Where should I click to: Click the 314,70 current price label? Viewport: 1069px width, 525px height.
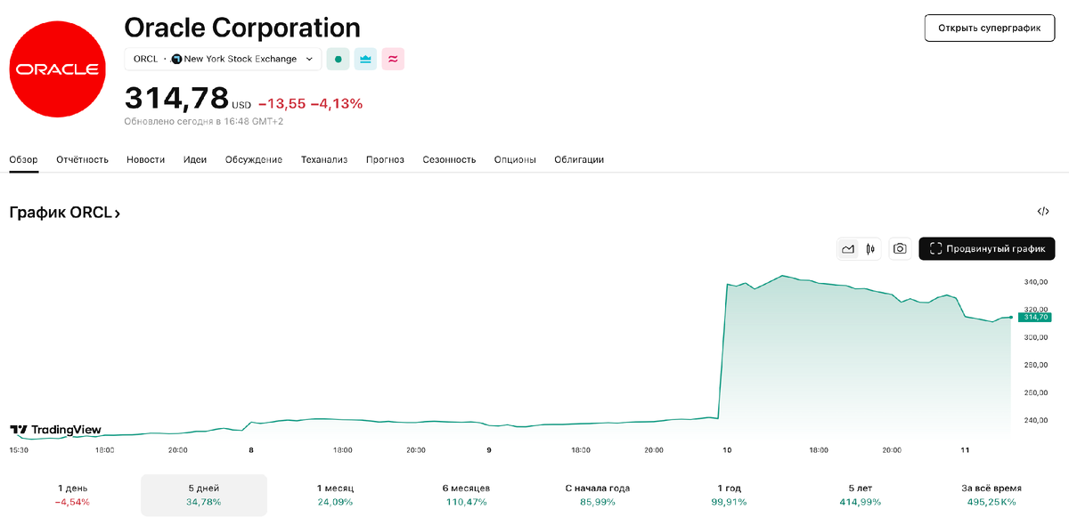(1034, 317)
